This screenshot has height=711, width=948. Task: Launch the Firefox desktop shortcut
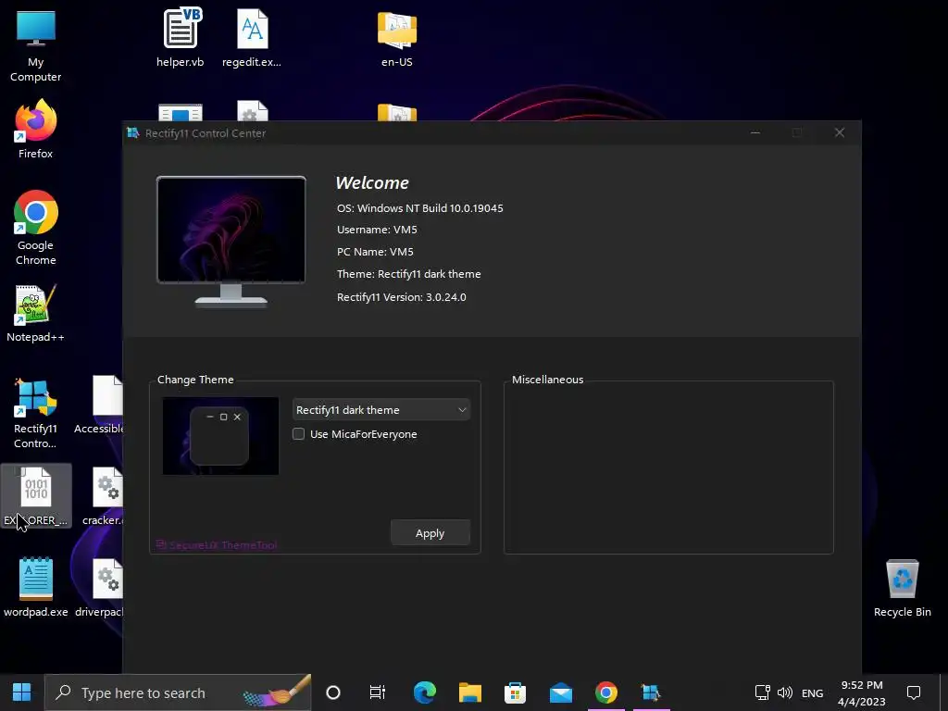(x=36, y=130)
